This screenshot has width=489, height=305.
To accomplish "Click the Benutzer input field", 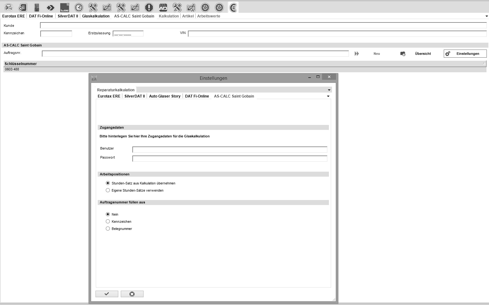I will [x=230, y=150].
